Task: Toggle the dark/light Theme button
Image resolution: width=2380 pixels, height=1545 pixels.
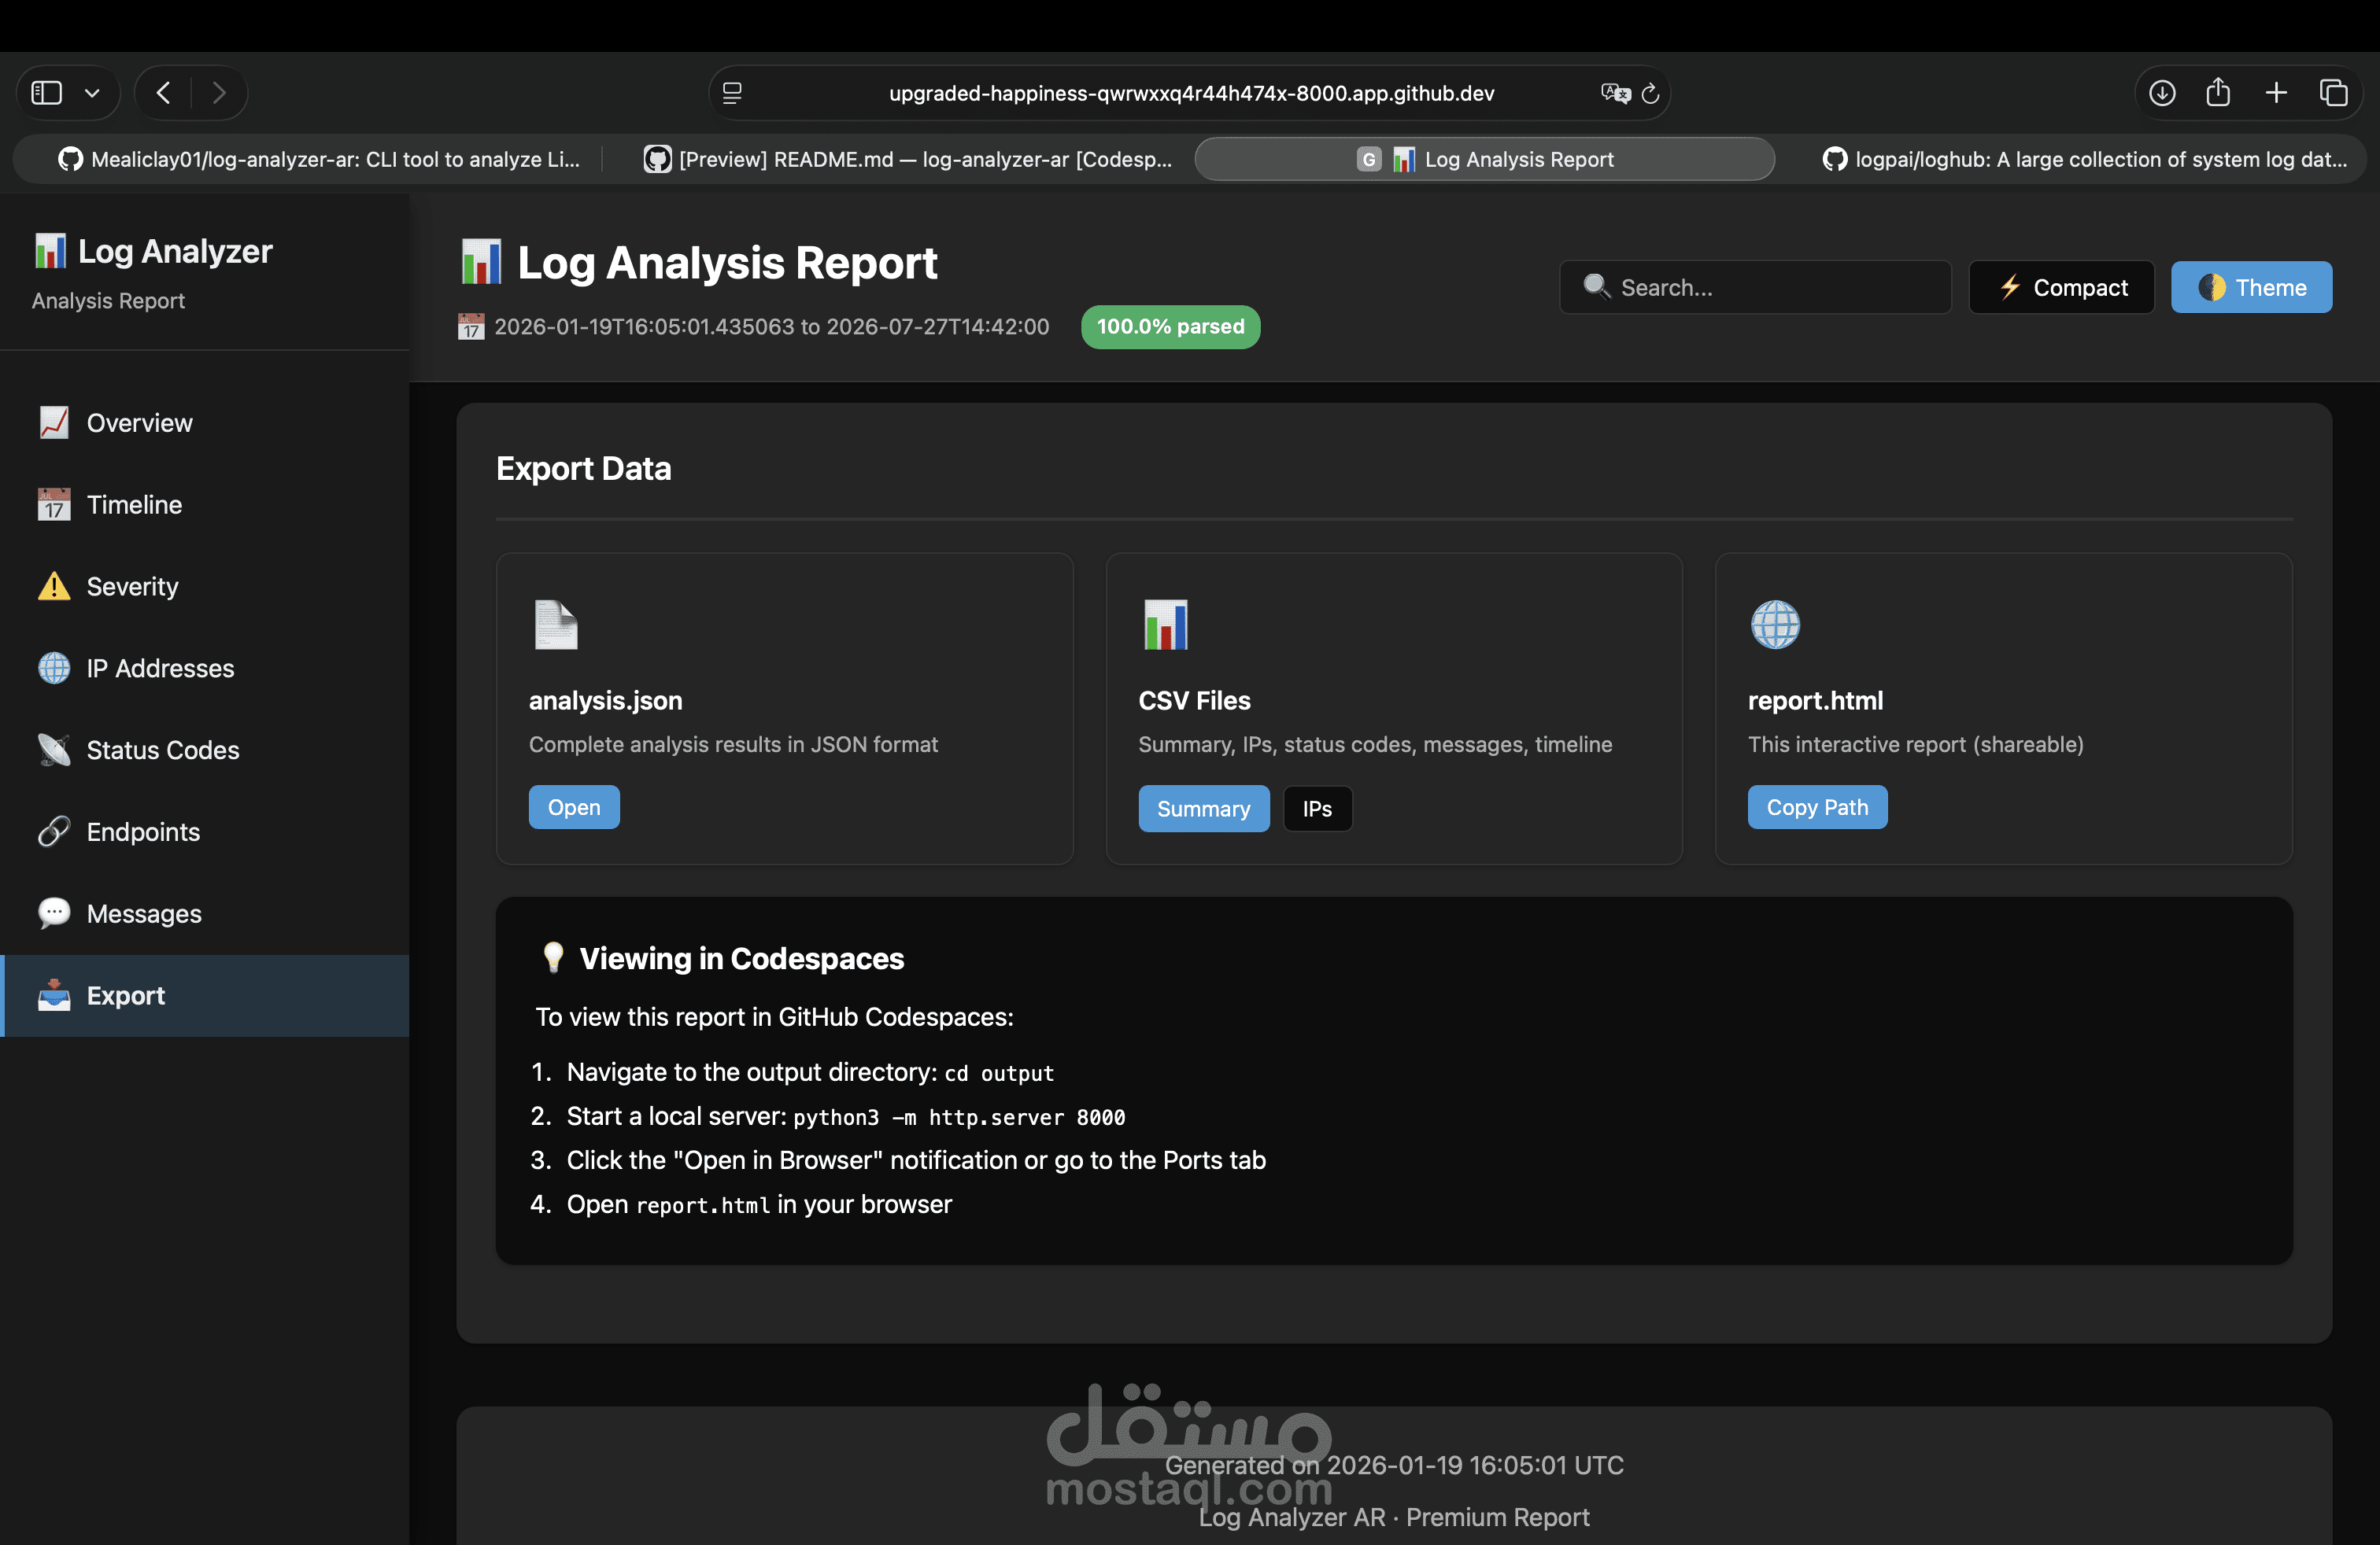Action: [2251, 288]
